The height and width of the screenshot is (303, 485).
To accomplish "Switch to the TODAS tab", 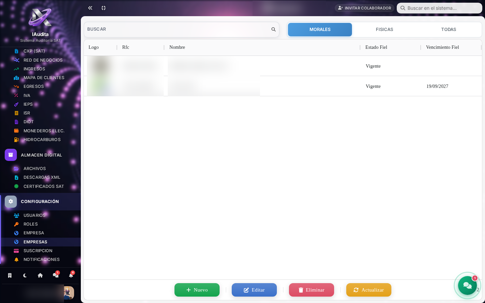I will pos(449,30).
